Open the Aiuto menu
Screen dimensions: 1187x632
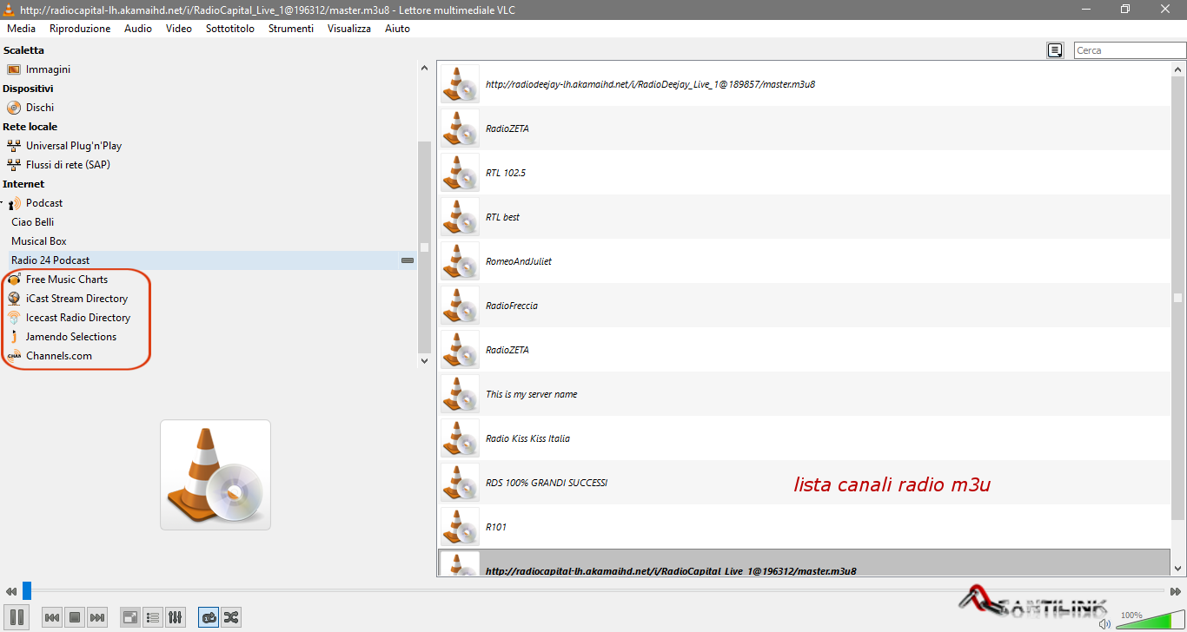pos(397,29)
